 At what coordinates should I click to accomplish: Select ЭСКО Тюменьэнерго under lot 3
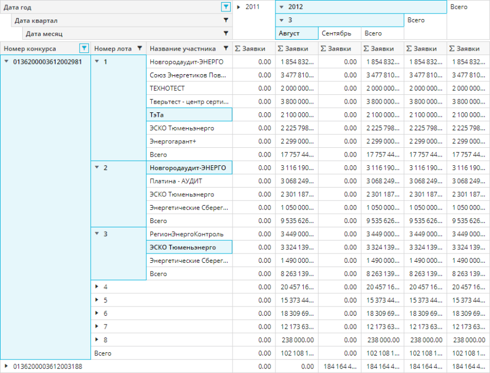(189, 248)
